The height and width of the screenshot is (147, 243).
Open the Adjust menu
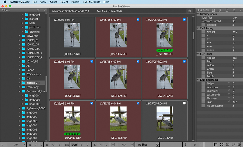53,2
